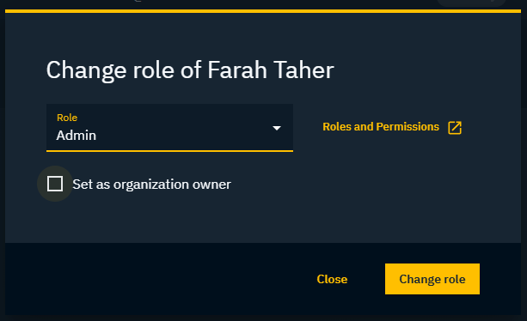Toggle the 'Set as organization owner' label
This screenshot has height=321, width=527.
151,185
